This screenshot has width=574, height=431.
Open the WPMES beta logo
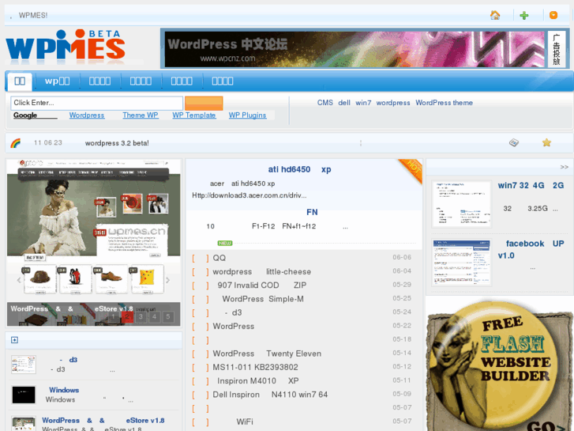pos(66,46)
